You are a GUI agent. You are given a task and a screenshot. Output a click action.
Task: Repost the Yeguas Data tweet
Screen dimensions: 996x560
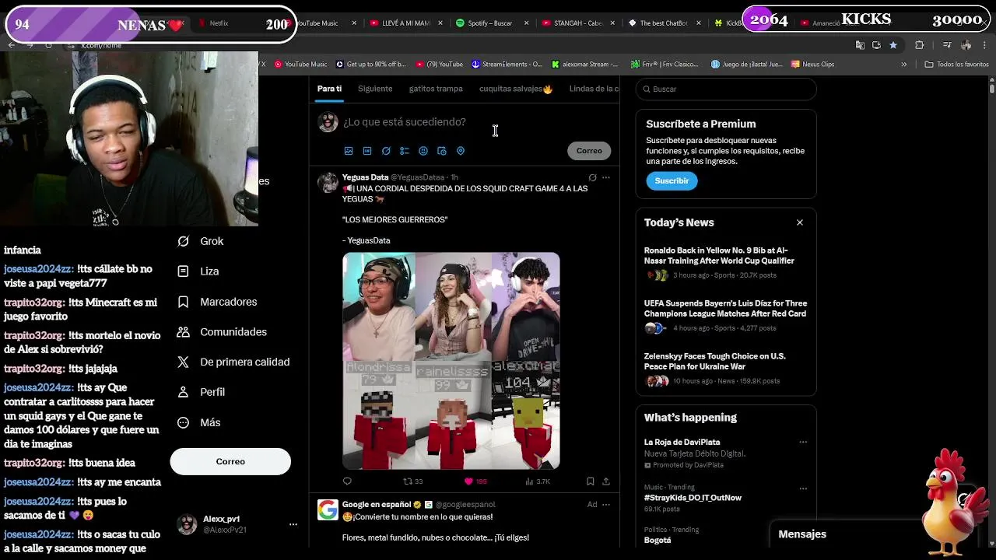point(412,481)
